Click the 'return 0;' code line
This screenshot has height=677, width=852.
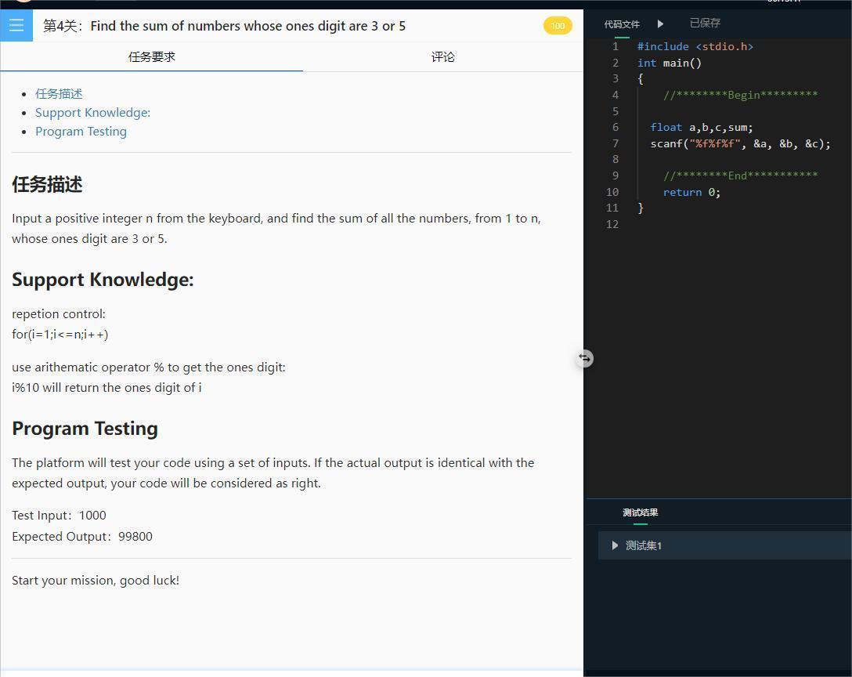[x=691, y=192]
